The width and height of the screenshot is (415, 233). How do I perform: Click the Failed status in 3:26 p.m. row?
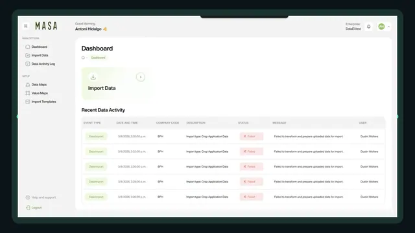(252, 197)
